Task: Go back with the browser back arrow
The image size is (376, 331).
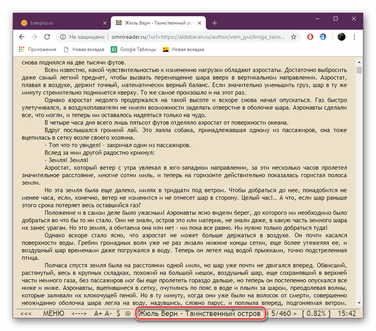Action: click(x=22, y=37)
